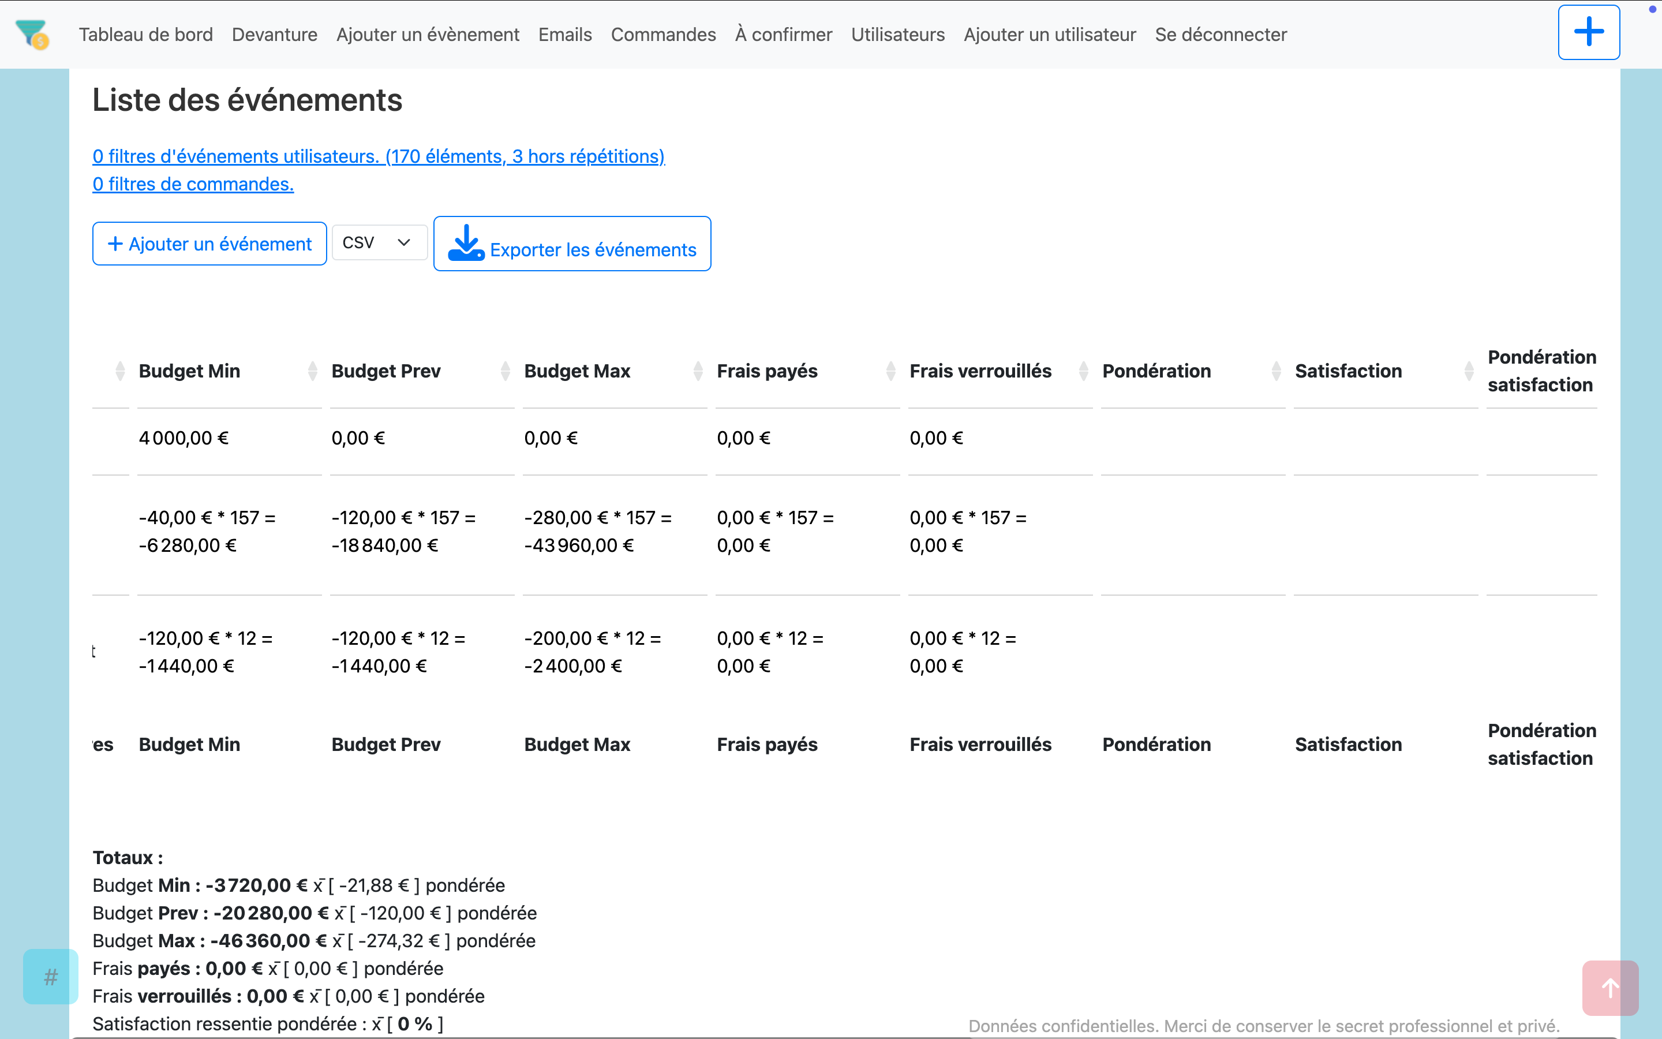Open the CSV export format dropdown
1662x1039 pixels.
pos(379,242)
